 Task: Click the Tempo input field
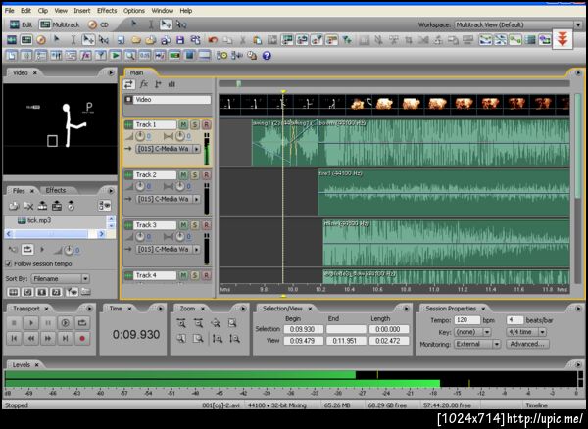tap(467, 320)
